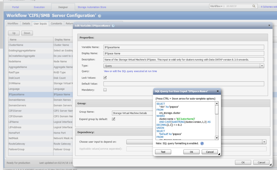This screenshot has width=277, height=170.
Task: Expand the user input dependency dropdown
Action: pos(264,142)
